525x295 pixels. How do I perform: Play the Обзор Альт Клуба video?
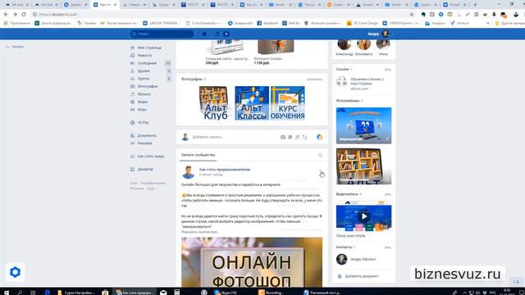point(363,216)
